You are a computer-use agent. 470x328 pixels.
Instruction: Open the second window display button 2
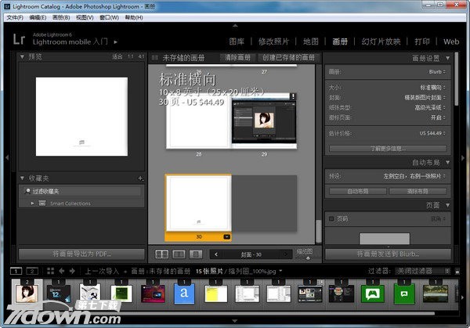tap(33, 271)
